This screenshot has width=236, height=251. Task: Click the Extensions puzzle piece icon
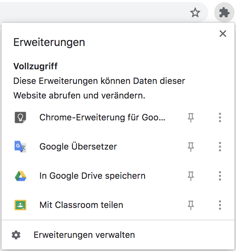tap(224, 12)
